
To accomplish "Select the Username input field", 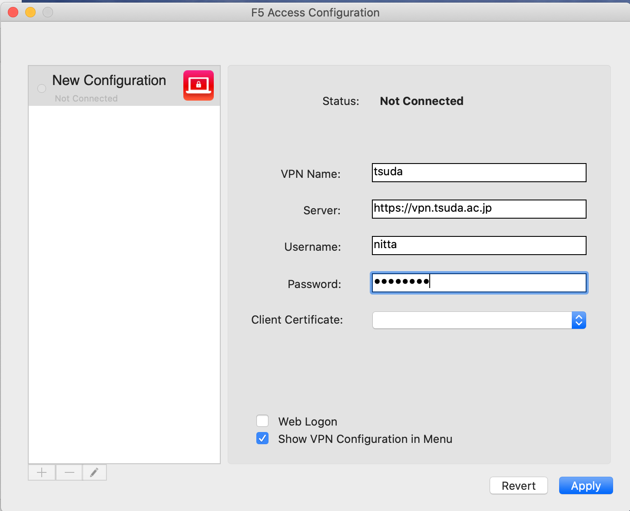I will [x=479, y=246].
